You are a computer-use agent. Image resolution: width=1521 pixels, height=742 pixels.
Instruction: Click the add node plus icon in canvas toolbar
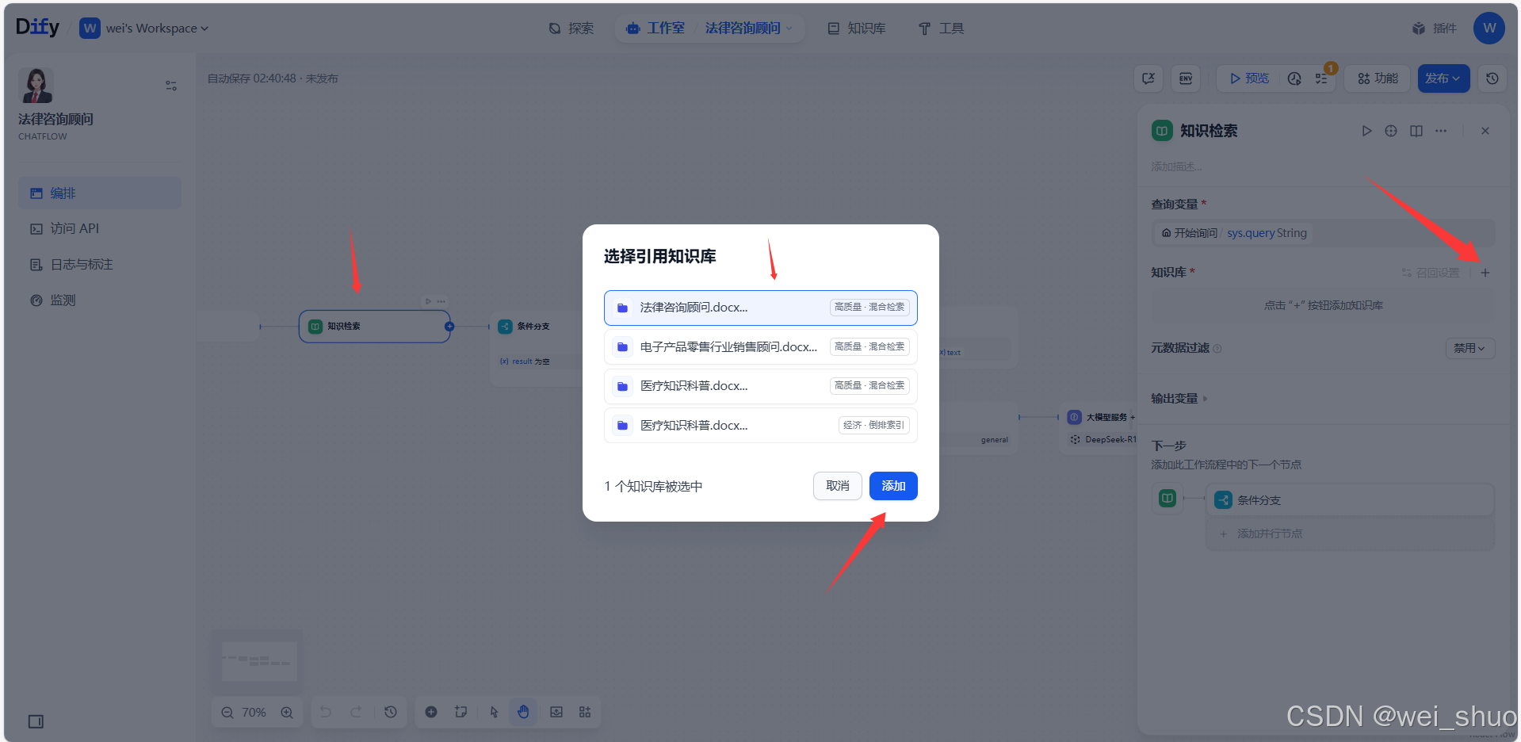[432, 712]
